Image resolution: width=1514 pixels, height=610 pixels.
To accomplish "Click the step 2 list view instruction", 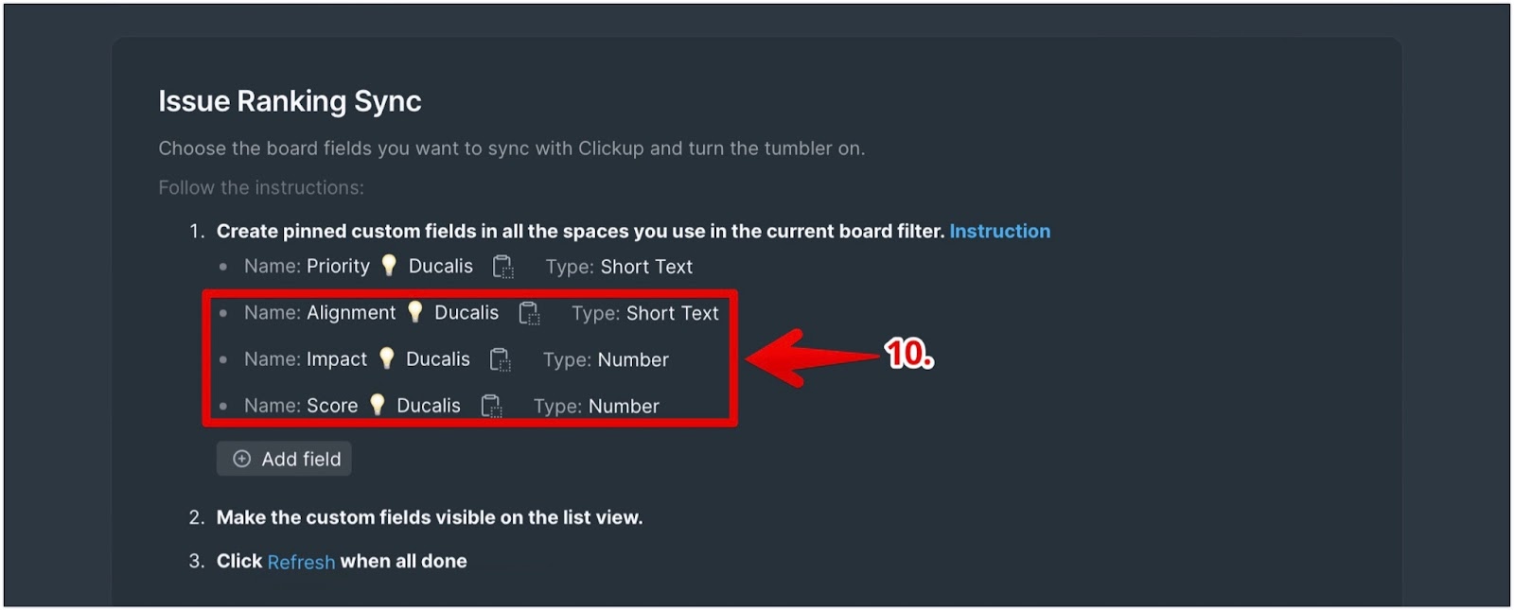I will 429,517.
